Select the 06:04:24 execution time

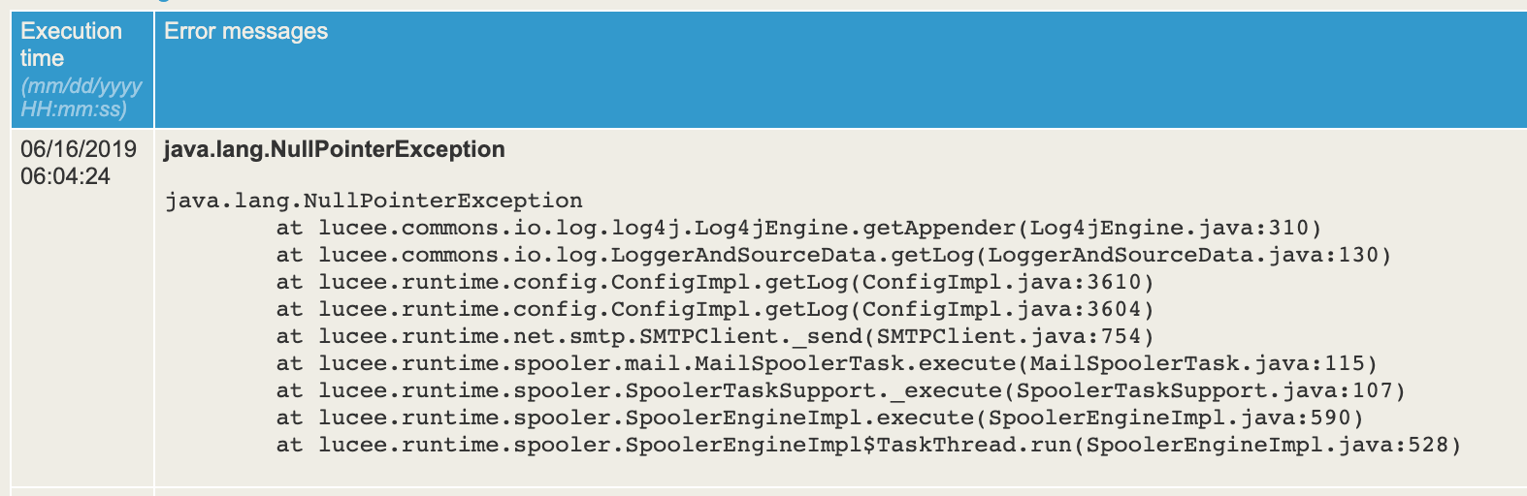click(x=65, y=176)
